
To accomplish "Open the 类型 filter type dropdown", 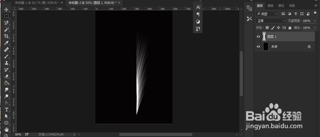I will (x=267, y=14).
